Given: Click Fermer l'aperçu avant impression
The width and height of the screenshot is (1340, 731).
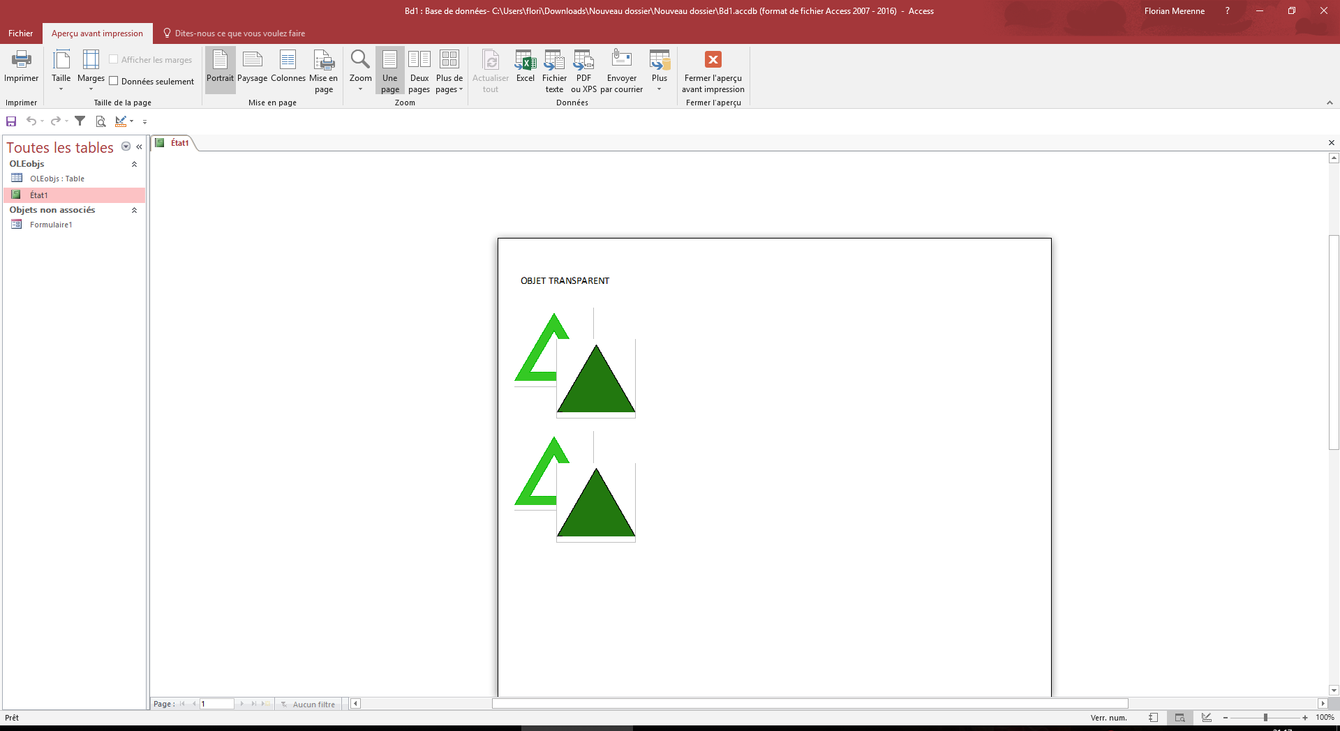Looking at the screenshot, I should (713, 70).
